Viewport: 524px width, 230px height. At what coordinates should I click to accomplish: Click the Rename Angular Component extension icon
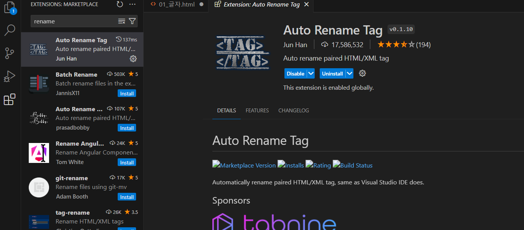(x=39, y=153)
